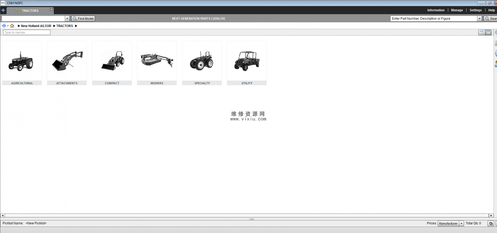
Task: Click the blue back arrow icon
Action: (x=4, y=26)
